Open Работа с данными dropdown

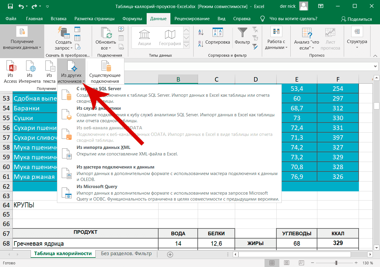276,39
